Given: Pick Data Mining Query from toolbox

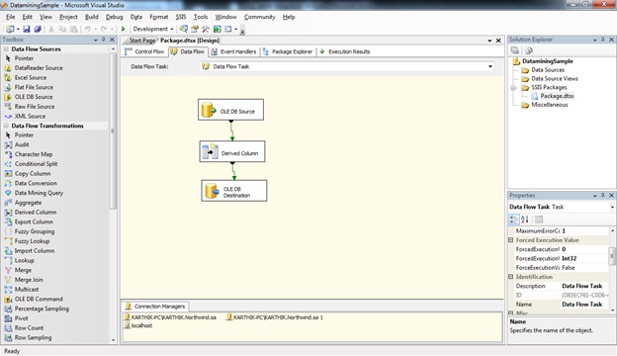Looking at the screenshot, I should (x=39, y=193).
